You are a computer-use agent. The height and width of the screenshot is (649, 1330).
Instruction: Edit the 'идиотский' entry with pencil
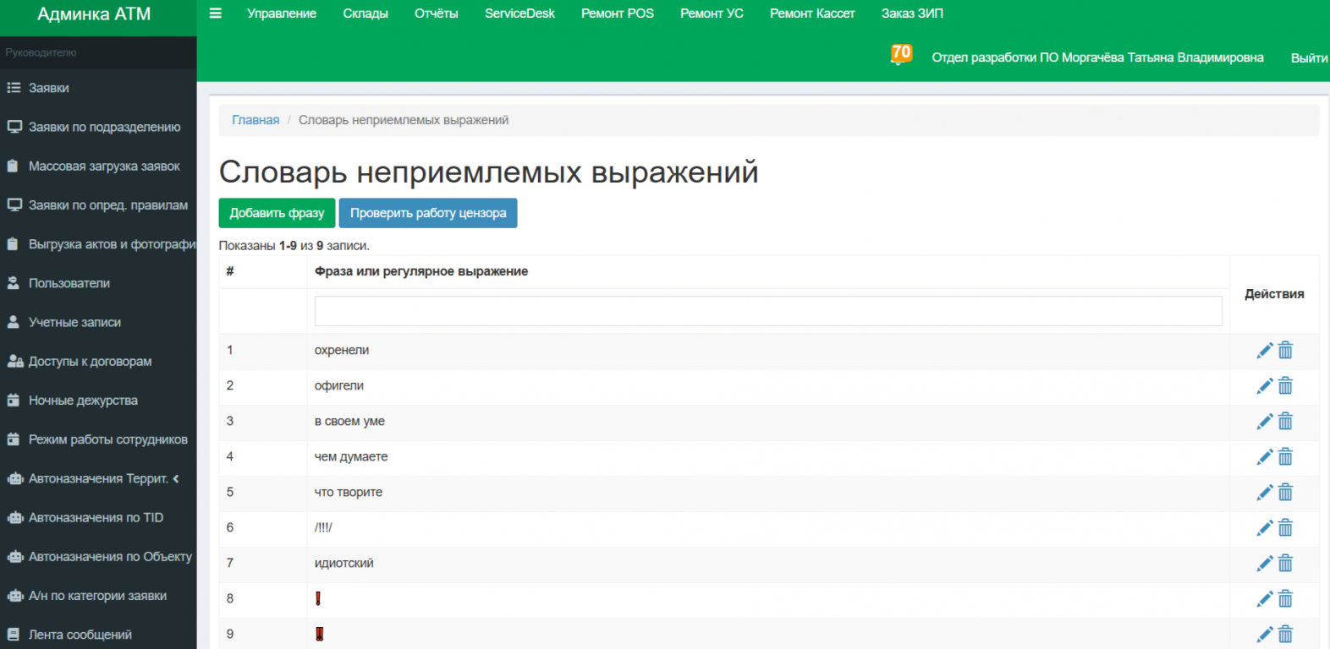tap(1264, 564)
